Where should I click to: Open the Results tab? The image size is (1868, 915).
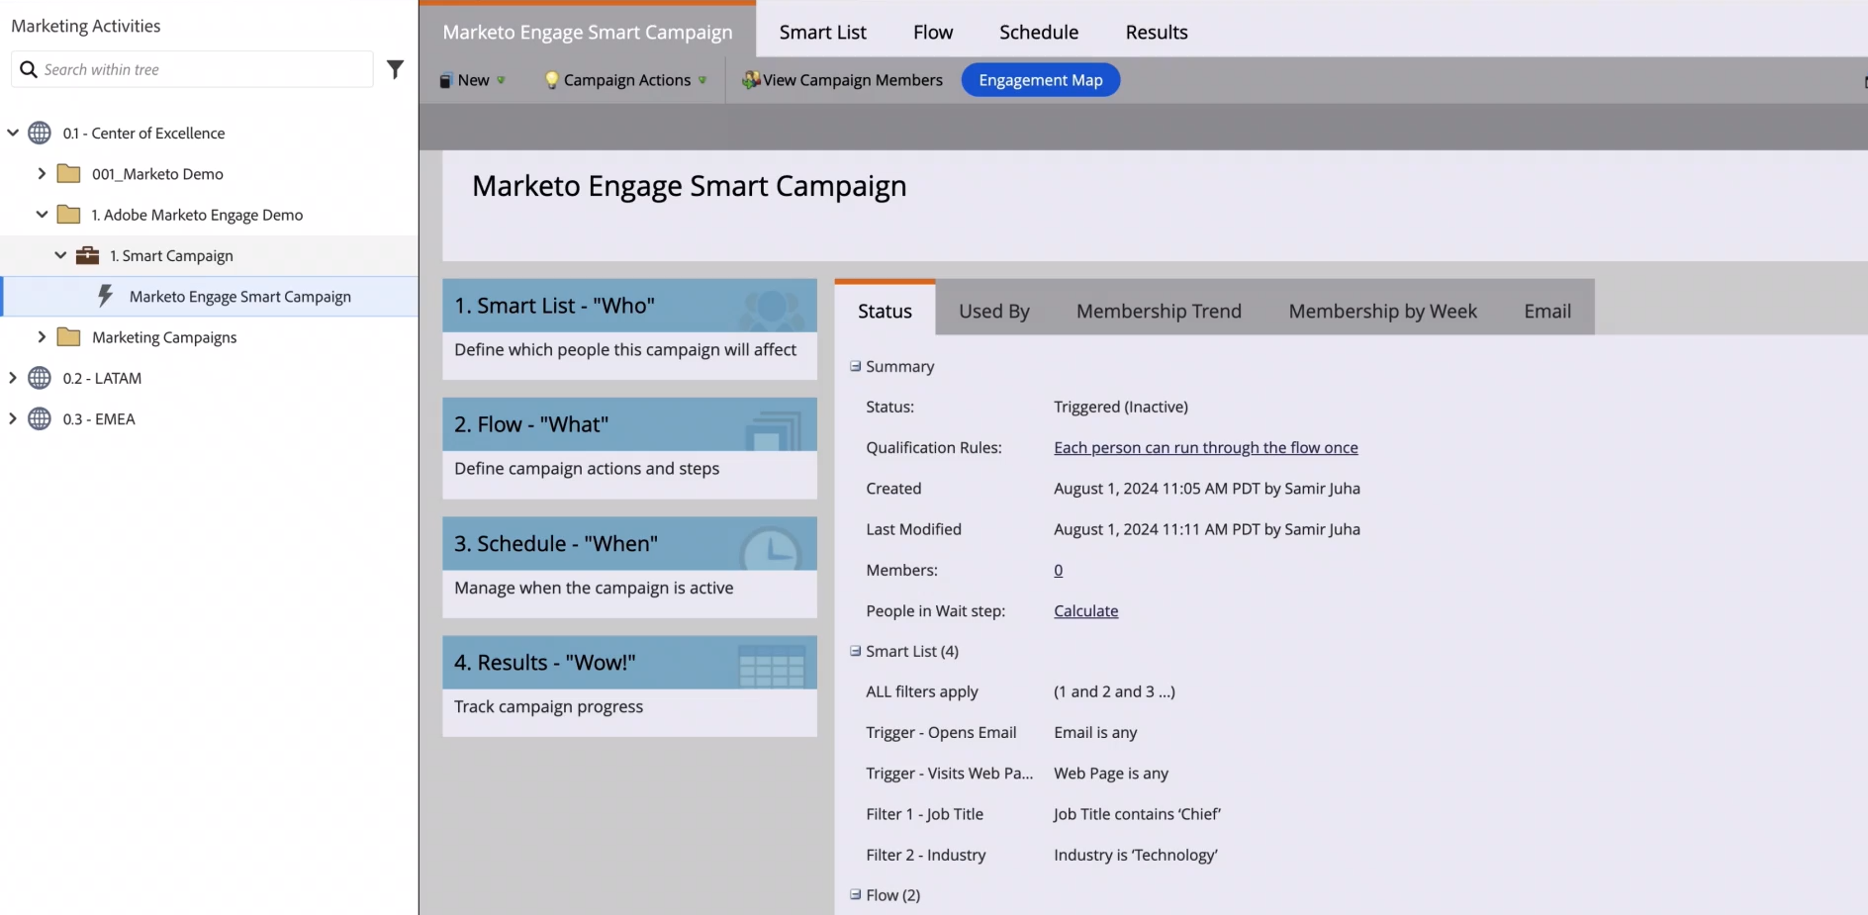pyautogui.click(x=1157, y=32)
